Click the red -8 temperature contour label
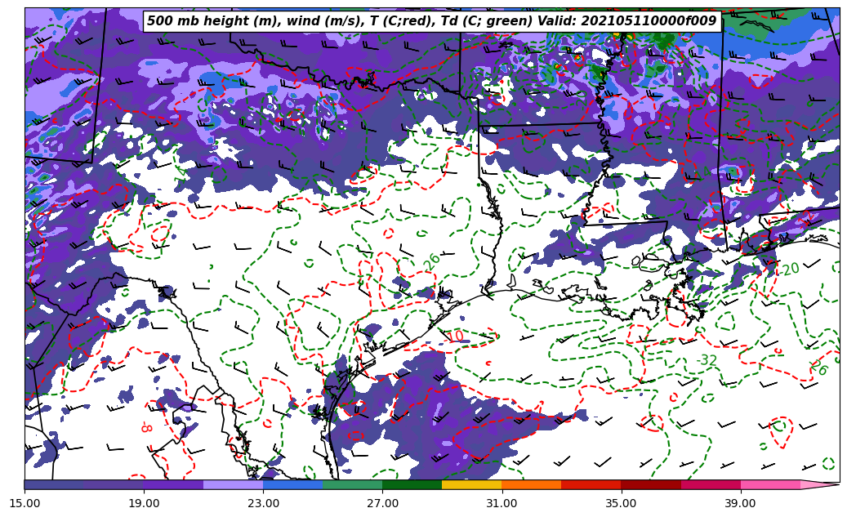Screen dimensions: 847x517 tap(146, 429)
